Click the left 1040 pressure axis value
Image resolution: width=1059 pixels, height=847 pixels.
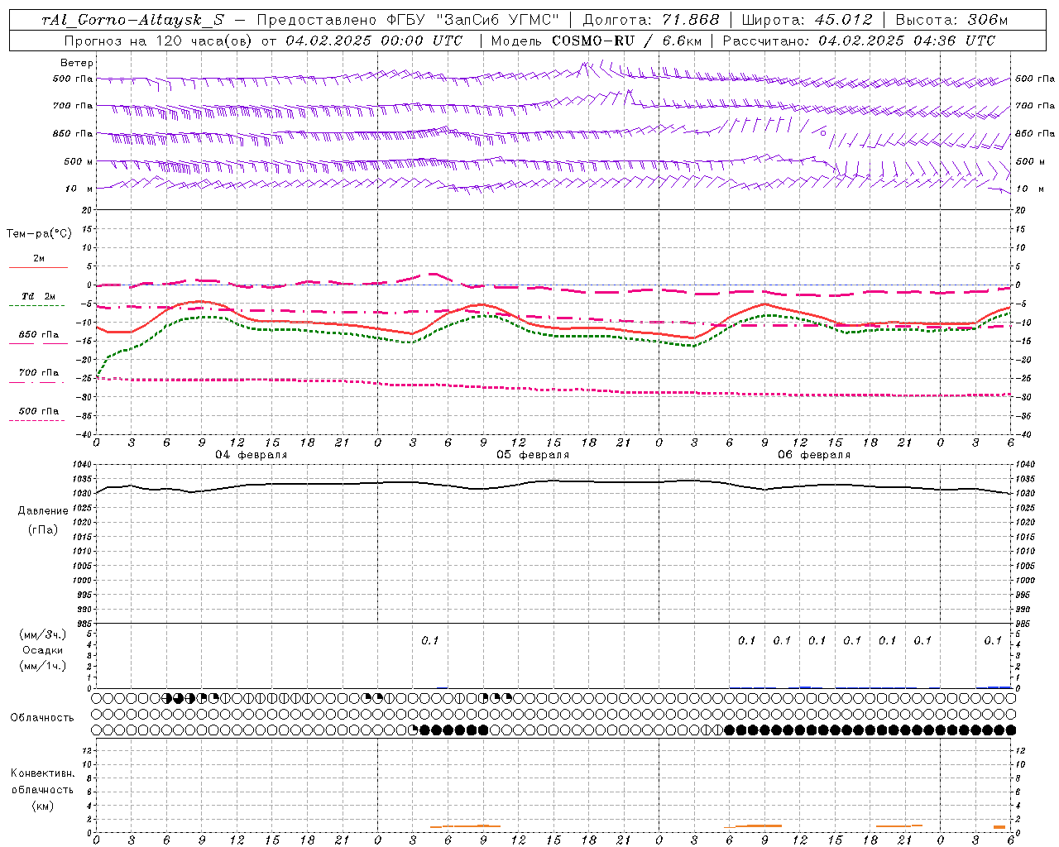tap(82, 465)
